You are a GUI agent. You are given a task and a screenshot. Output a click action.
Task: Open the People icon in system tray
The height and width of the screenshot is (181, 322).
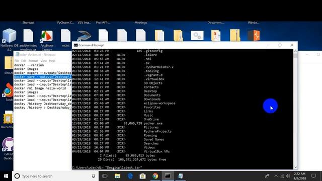tap(267, 176)
